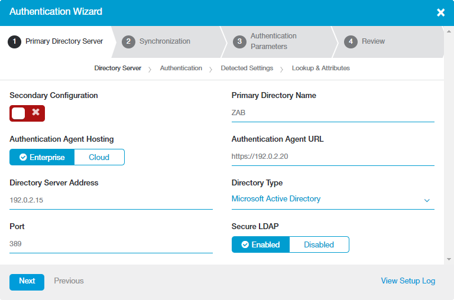Image resolution: width=454 pixels, height=300 pixels.
Task: Edit the Port field showing 389
Action: click(x=111, y=244)
